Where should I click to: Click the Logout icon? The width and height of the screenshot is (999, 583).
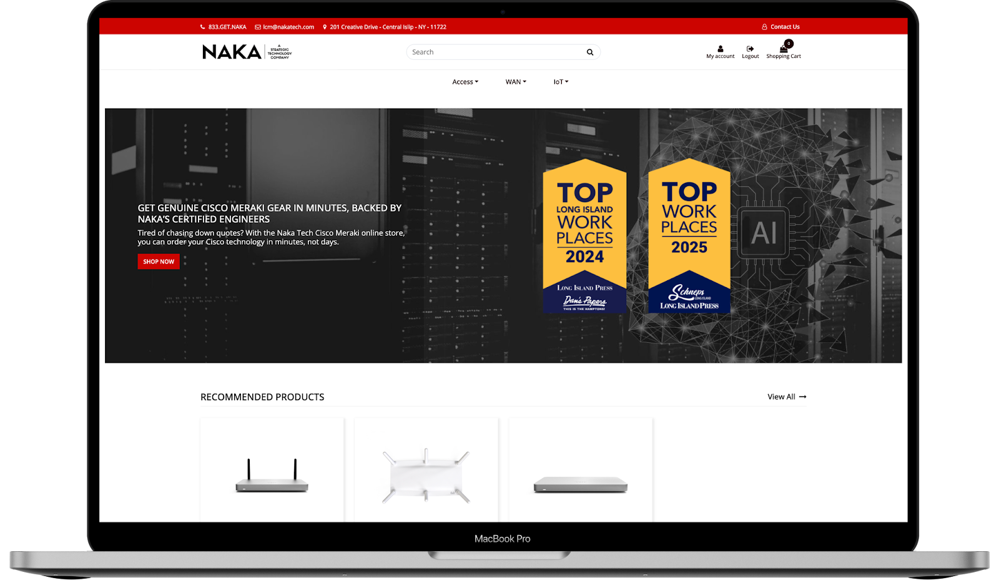(x=750, y=49)
